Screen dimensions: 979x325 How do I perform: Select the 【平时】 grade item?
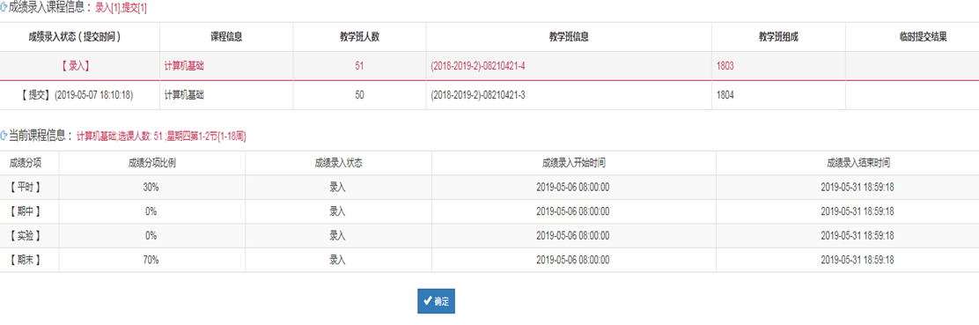pyautogui.click(x=25, y=188)
